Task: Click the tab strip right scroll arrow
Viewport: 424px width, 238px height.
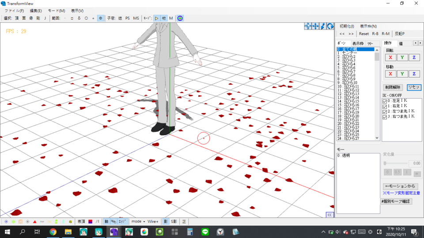Action: tap(420, 43)
